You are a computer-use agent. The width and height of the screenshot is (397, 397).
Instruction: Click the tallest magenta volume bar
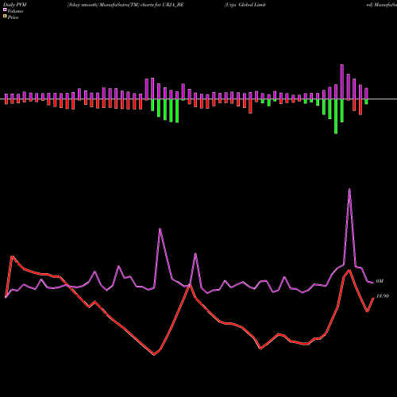click(x=342, y=82)
